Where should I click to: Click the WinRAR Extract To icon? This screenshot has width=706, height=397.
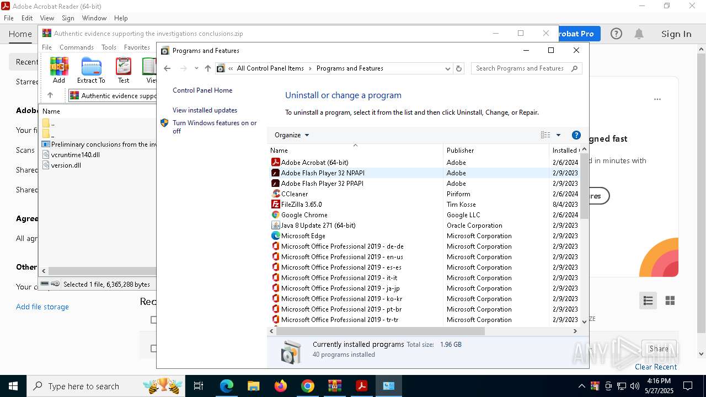pyautogui.click(x=91, y=70)
